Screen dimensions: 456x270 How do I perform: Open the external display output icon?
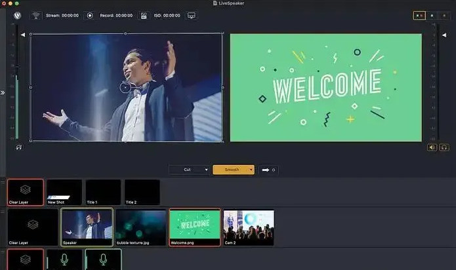pyautogui.click(x=192, y=15)
